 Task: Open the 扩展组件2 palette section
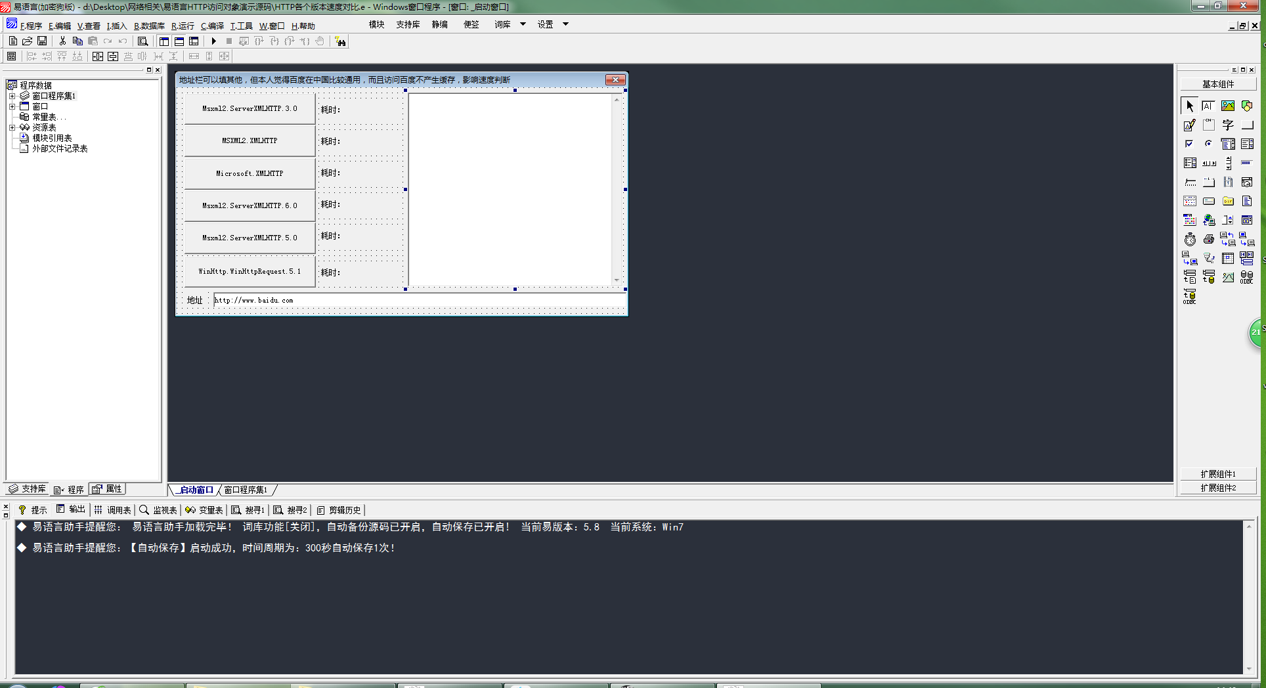[1218, 488]
